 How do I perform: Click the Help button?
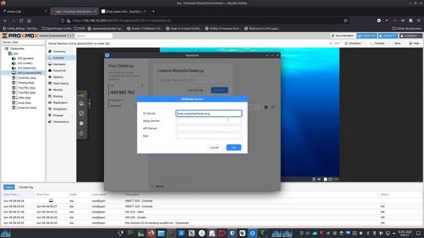coord(414,43)
